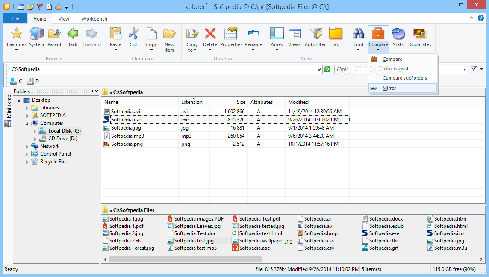Select the Mirror menu entry
Viewport: 489px width, 277px height.
[402, 88]
